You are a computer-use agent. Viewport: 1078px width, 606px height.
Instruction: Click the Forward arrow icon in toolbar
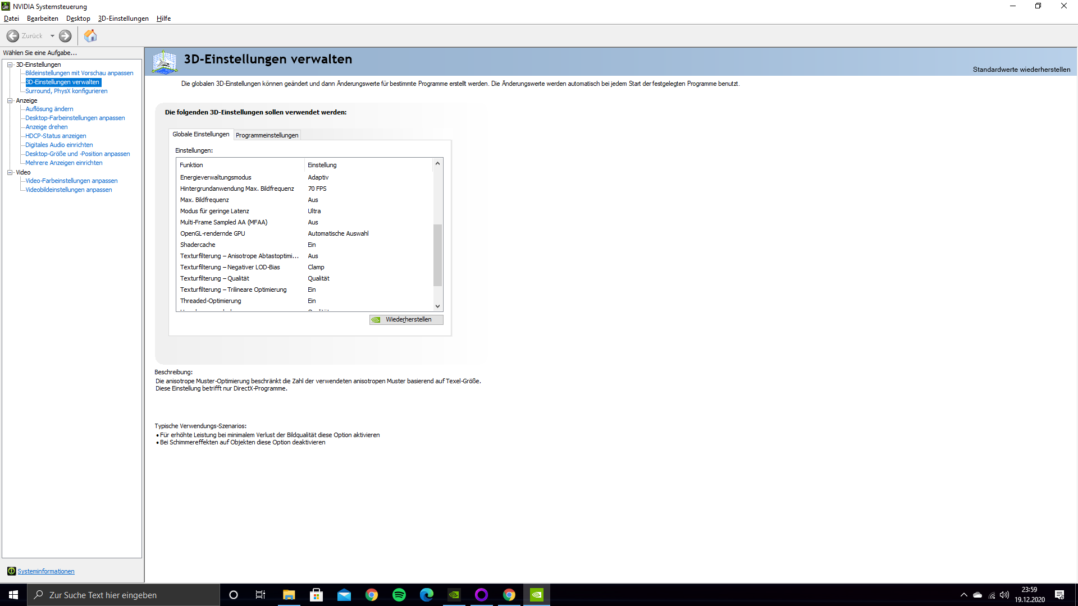pyautogui.click(x=65, y=36)
